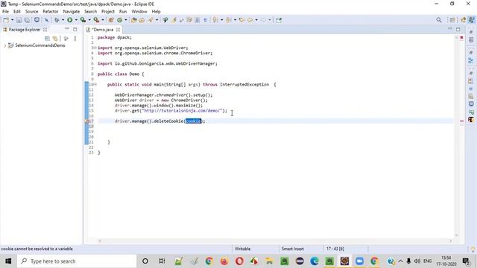Image resolution: width=477 pixels, height=268 pixels.
Task: Click Next Annotation toolbar icon
Action: pos(215,20)
